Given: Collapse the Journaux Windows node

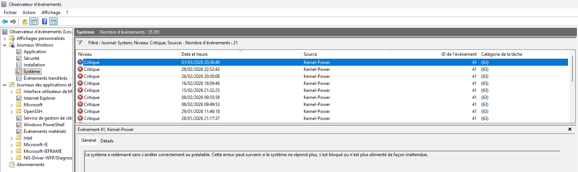Looking at the screenshot, I should [x=4, y=45].
